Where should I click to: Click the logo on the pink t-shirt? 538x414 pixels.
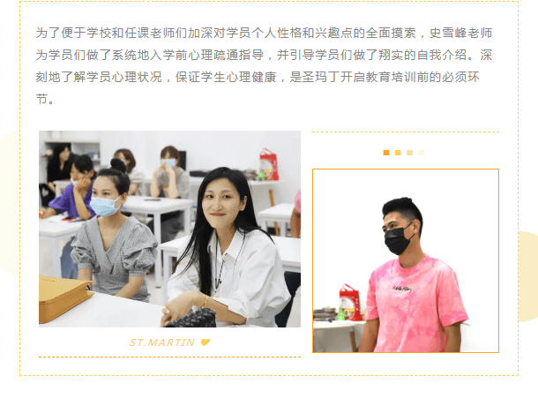[x=402, y=289]
